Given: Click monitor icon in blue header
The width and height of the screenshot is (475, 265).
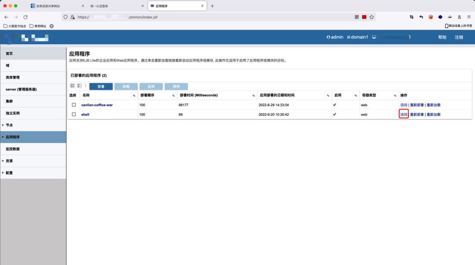Looking at the screenshot, I should (374, 37).
